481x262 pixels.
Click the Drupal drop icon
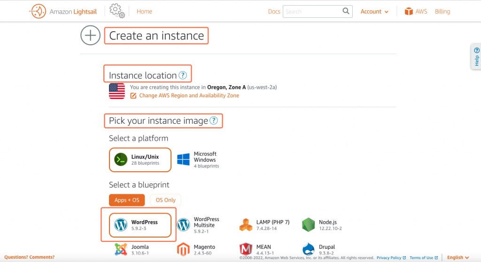[x=308, y=249]
